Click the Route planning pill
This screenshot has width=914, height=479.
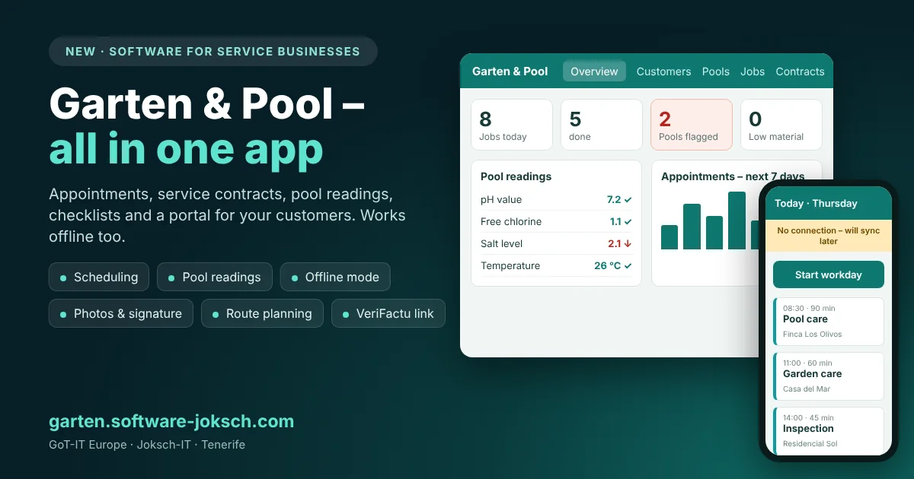click(262, 313)
